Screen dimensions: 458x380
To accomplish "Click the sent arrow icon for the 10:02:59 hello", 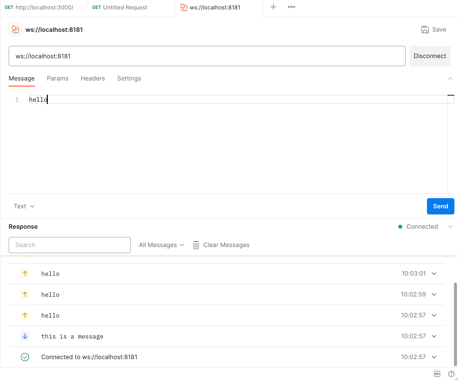I will [25, 294].
